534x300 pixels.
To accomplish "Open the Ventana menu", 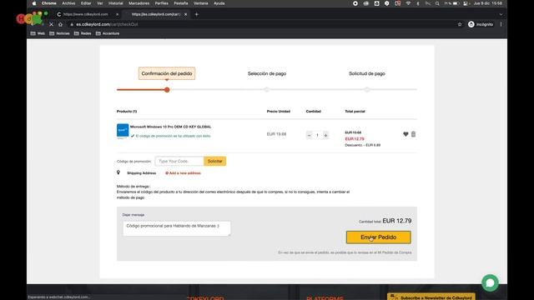I will pos(200,3).
